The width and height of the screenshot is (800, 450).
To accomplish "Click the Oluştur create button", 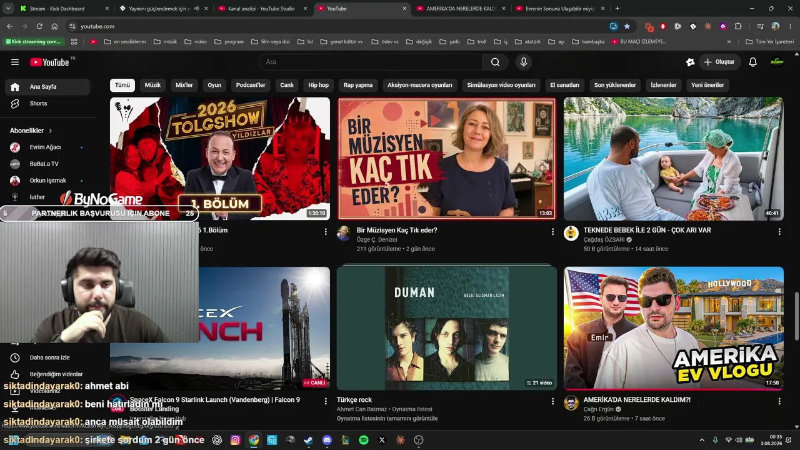I will 719,62.
